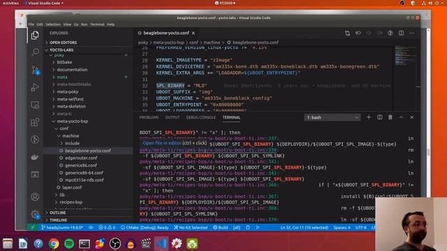Open the Search view in activity bar
The height and width of the screenshot is (251, 447).
pyautogui.click(x=35, y=52)
